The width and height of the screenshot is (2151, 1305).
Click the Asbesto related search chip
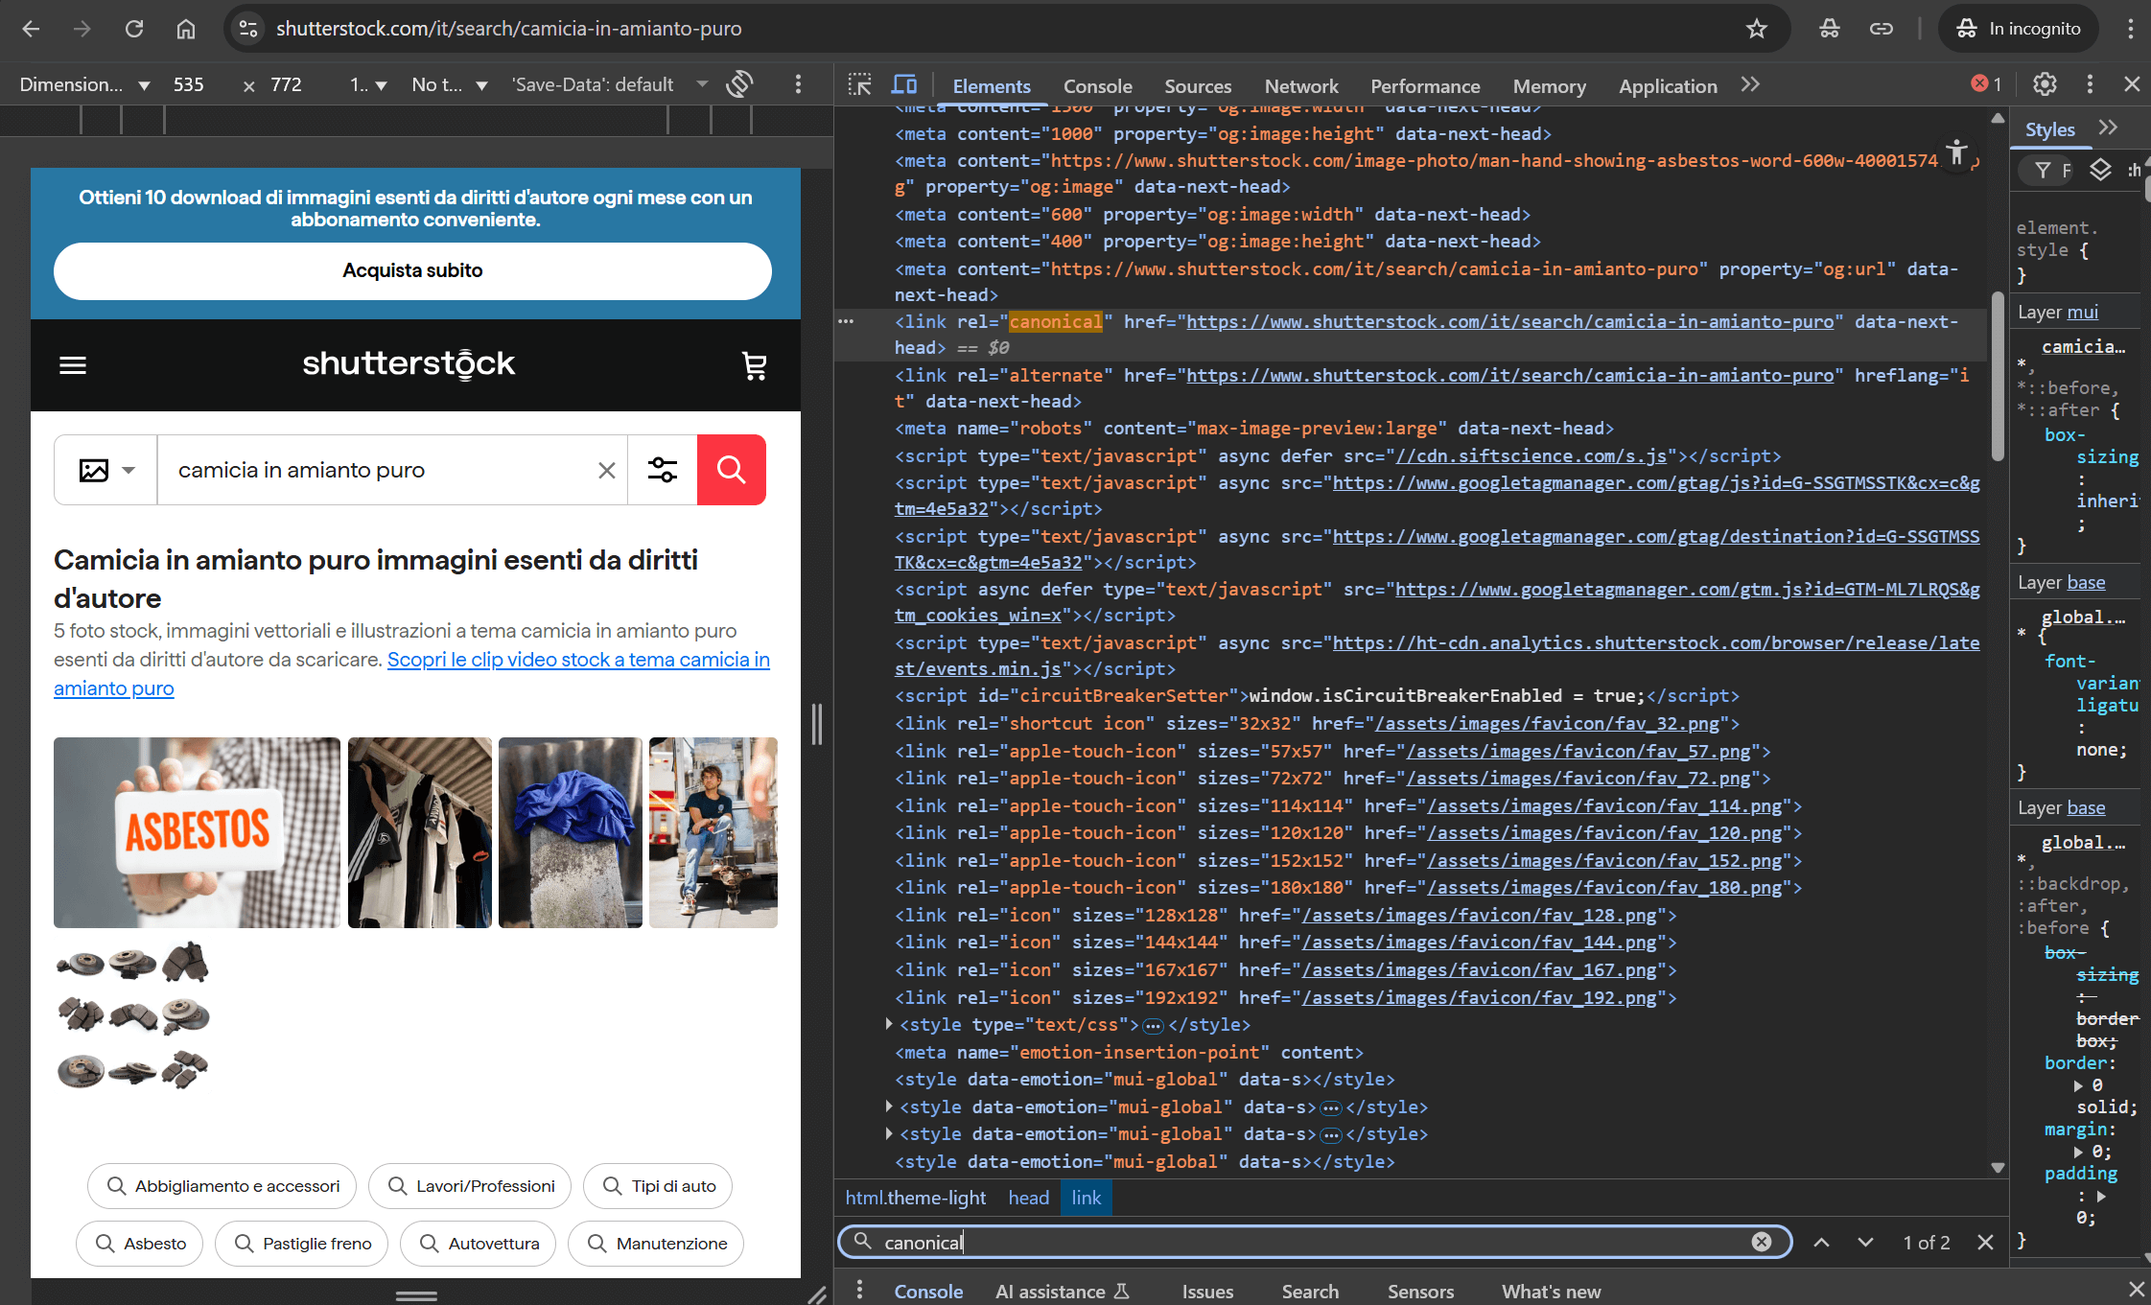[x=140, y=1244]
